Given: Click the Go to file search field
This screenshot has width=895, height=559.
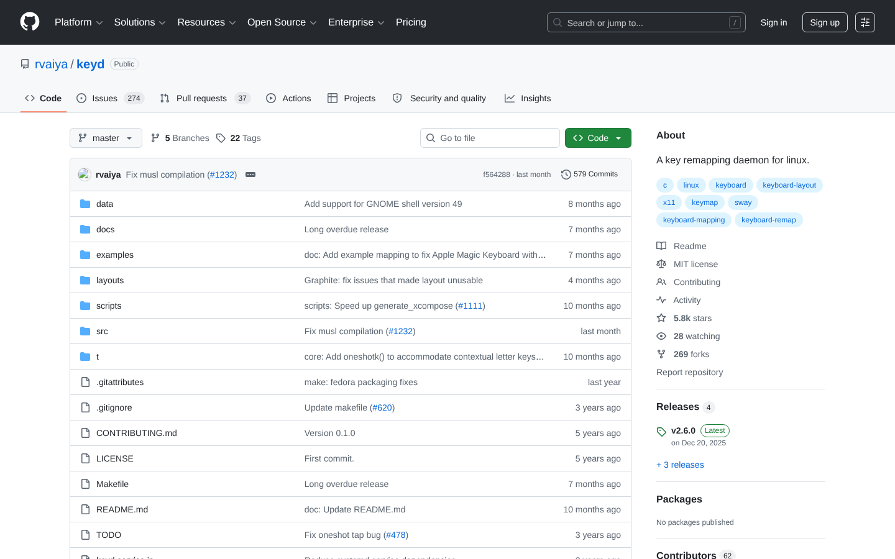Looking at the screenshot, I should [490, 138].
